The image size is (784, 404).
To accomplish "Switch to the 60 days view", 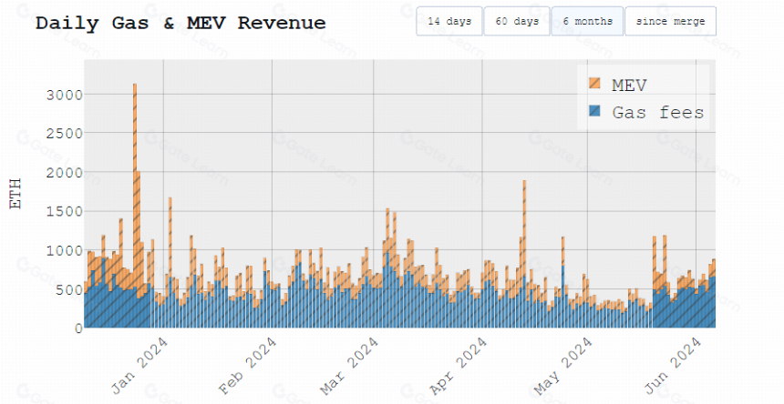I will (x=517, y=21).
